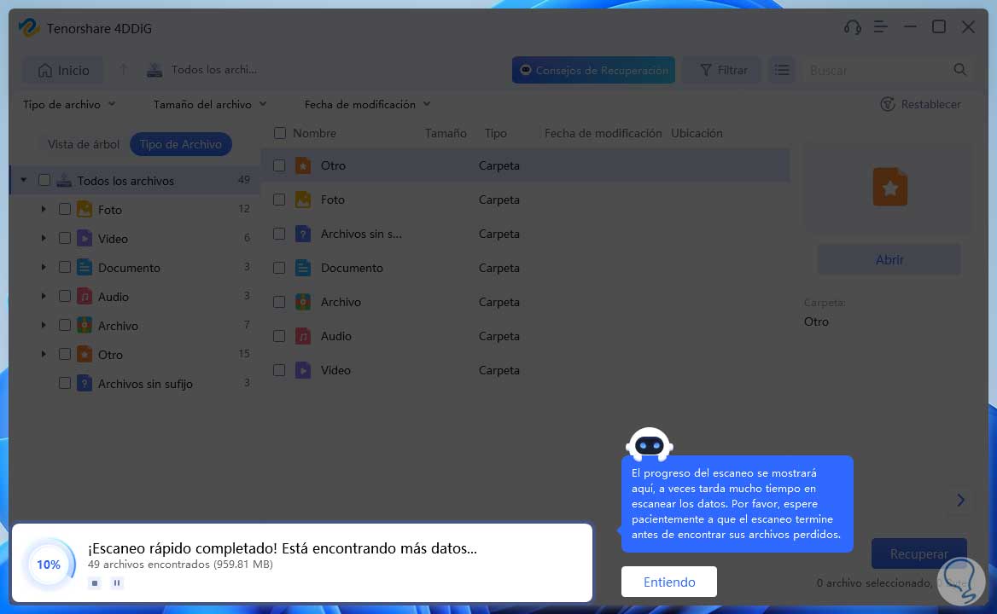The height and width of the screenshot is (614, 997).
Task: Sort by Fecha de modificación column header
Action: point(603,133)
